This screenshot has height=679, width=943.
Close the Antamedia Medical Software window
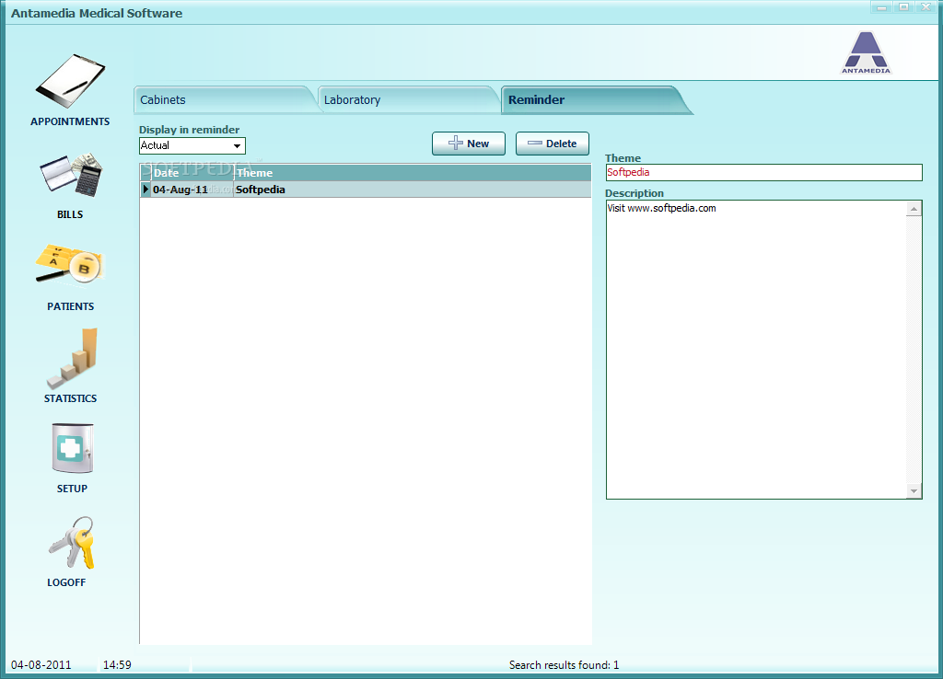coord(926,7)
